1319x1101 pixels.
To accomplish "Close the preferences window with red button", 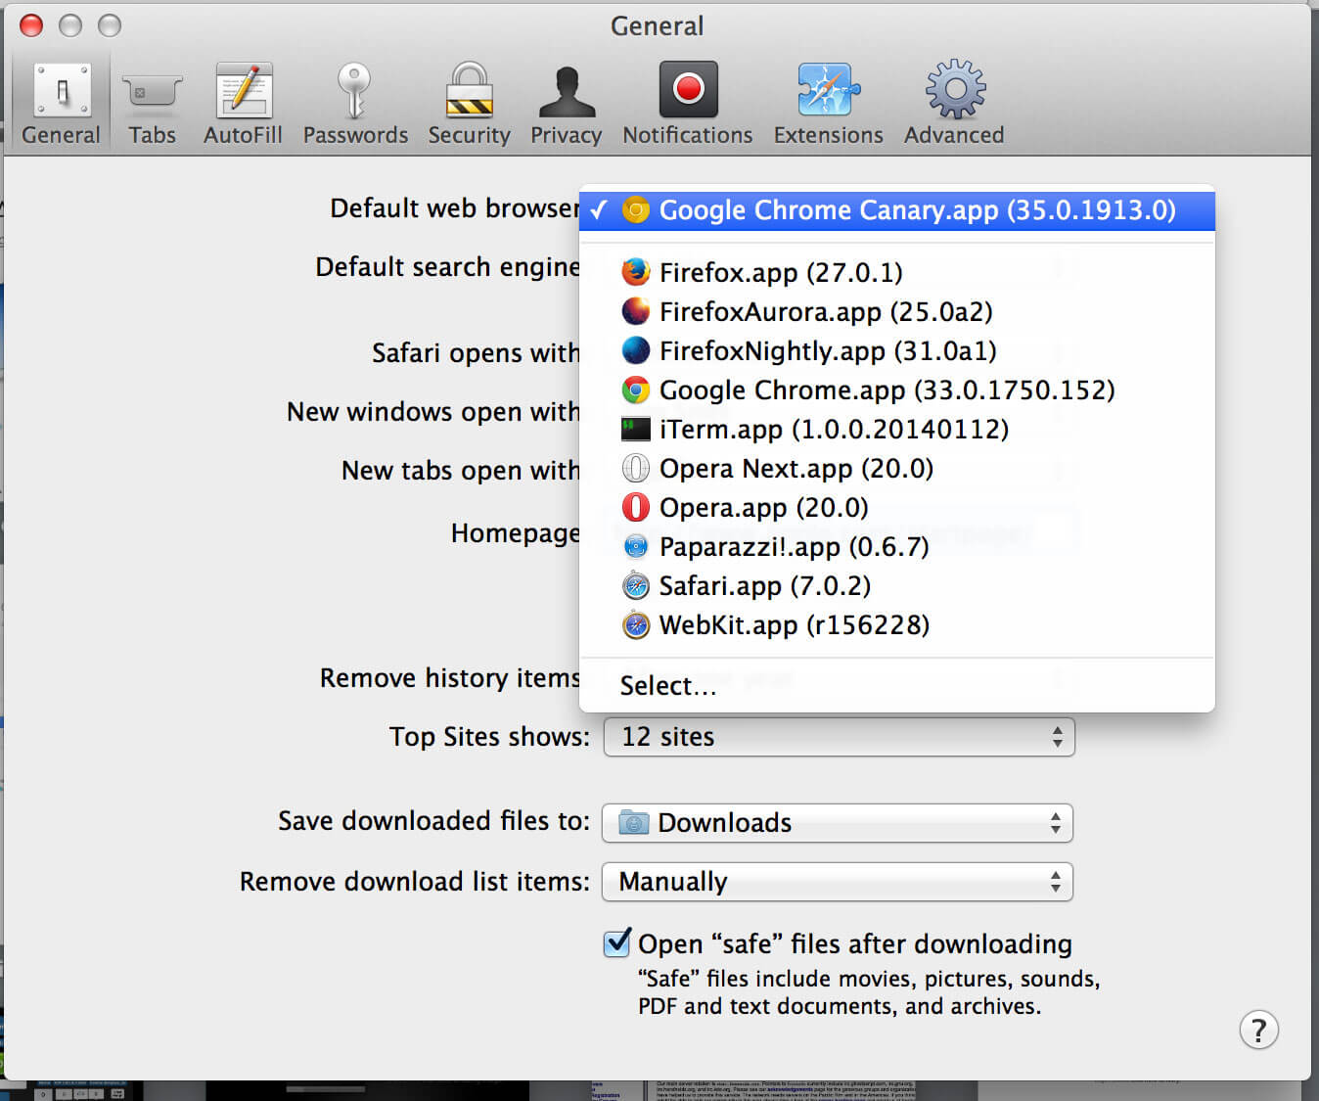I will pos(31,25).
